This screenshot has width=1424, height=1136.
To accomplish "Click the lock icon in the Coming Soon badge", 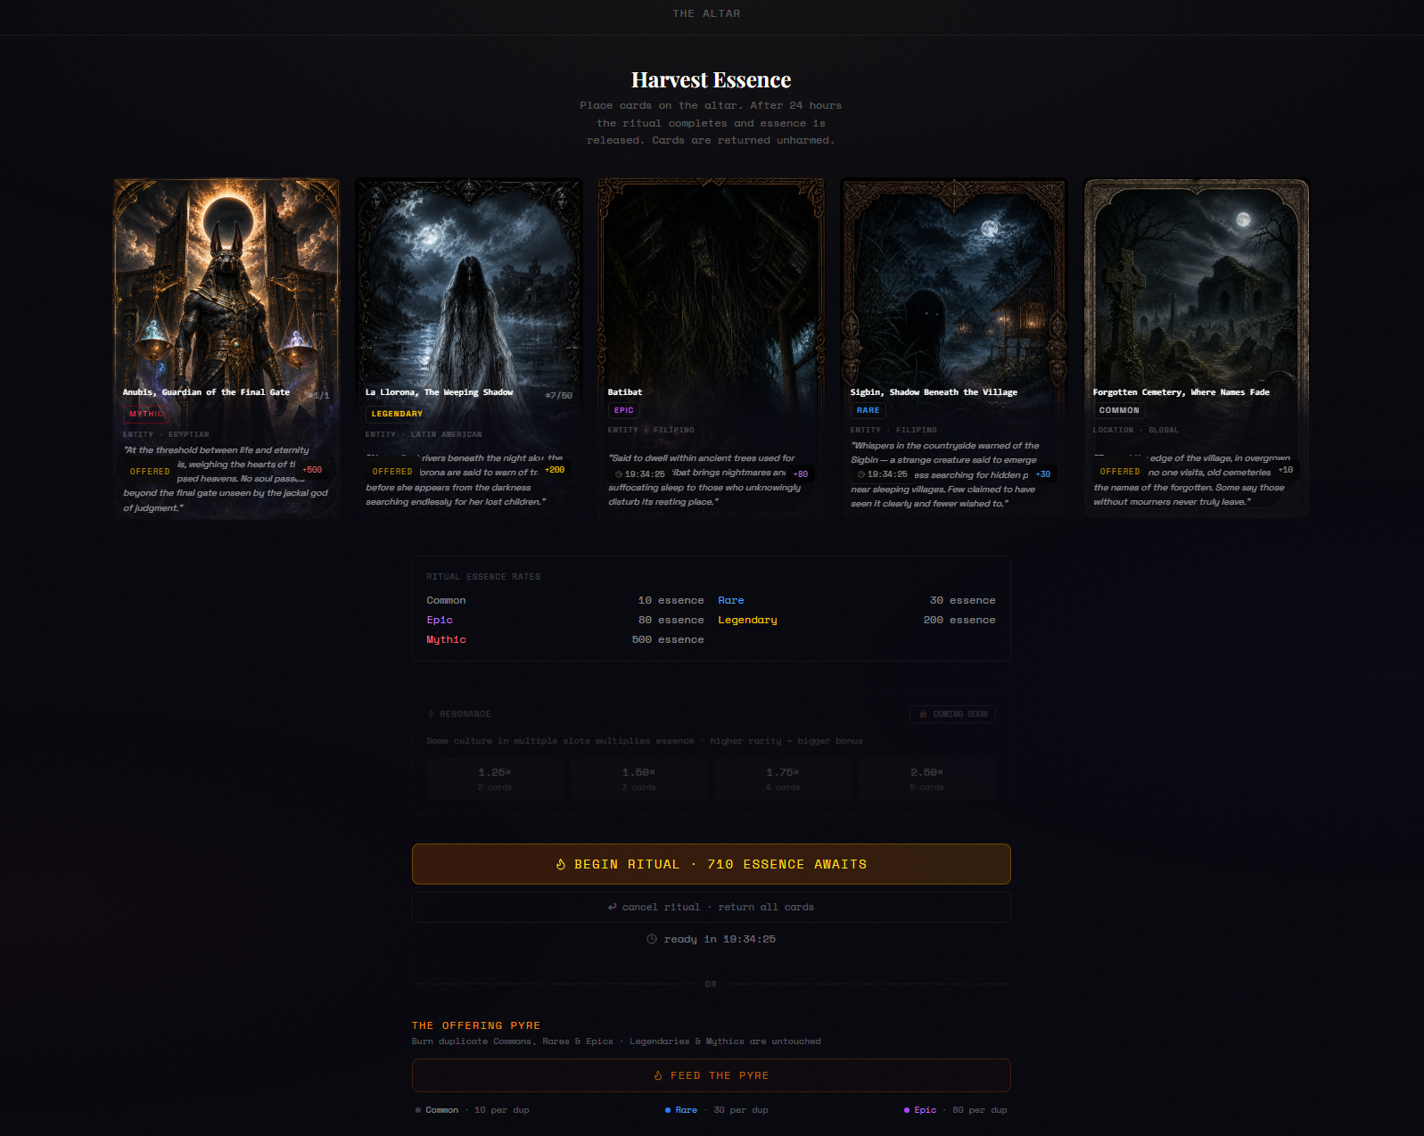I will click(923, 714).
